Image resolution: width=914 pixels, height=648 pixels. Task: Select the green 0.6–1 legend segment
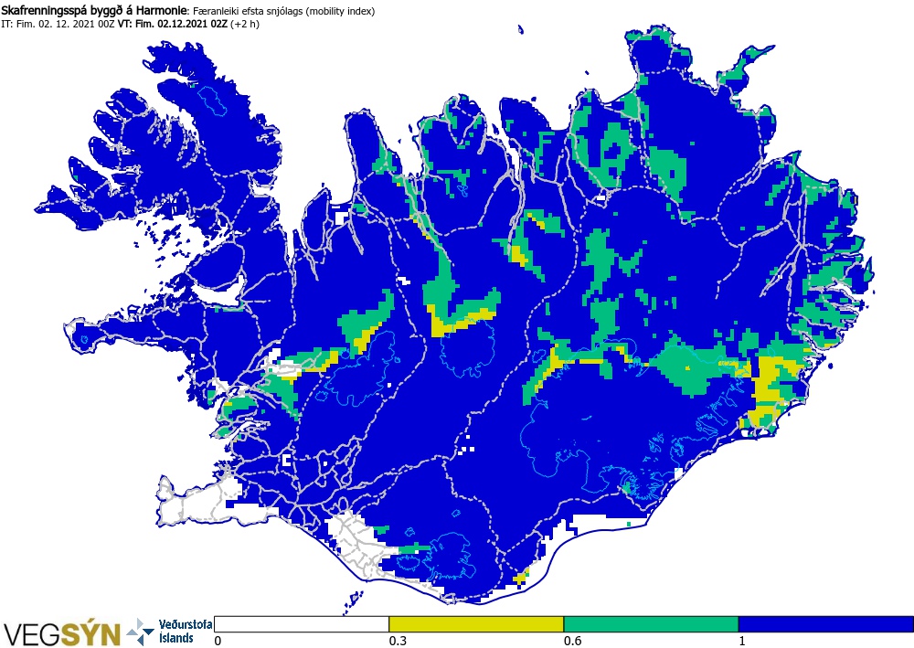point(651,624)
